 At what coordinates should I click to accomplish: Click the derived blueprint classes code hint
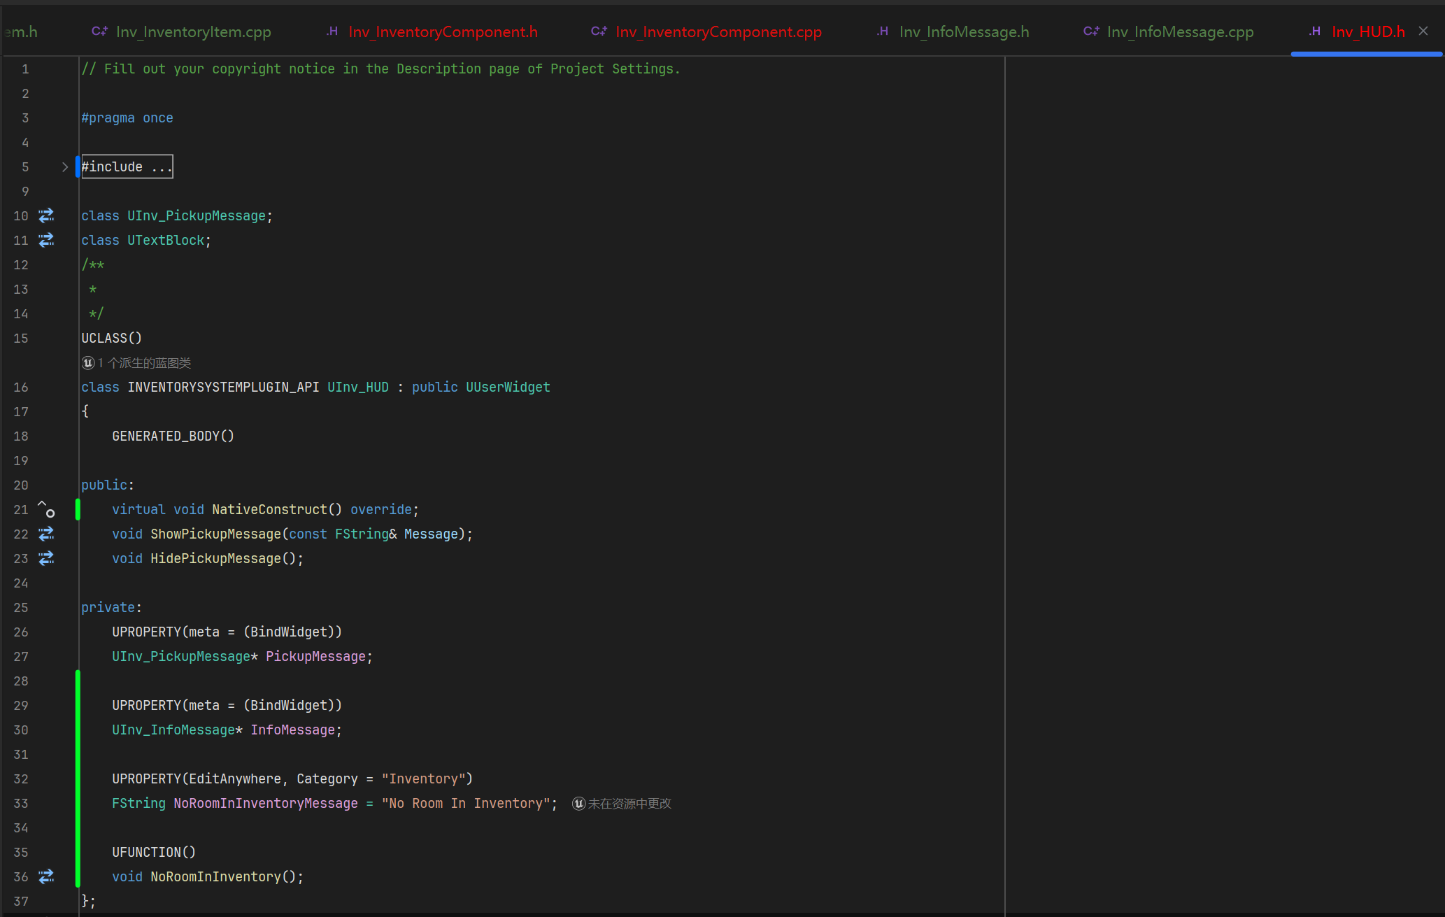145,363
